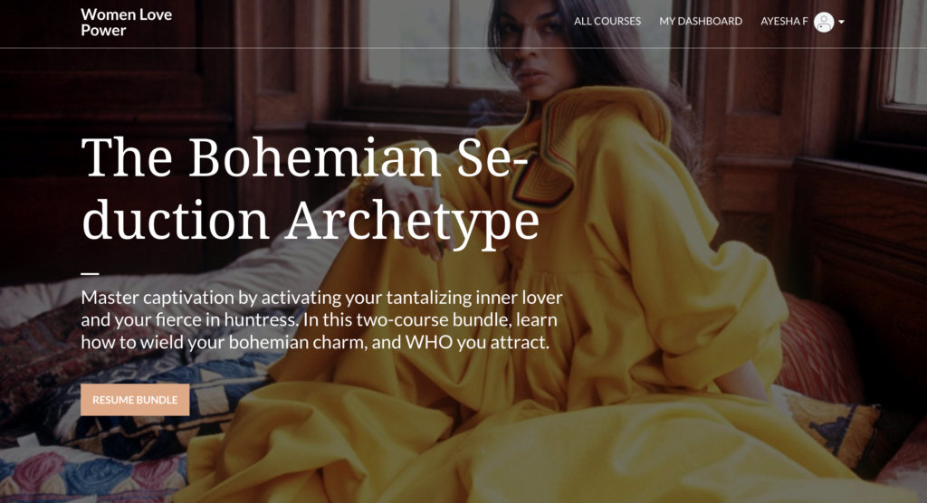927x503 pixels.
Task: Click the Women Love Power logo
Action: [x=126, y=23]
